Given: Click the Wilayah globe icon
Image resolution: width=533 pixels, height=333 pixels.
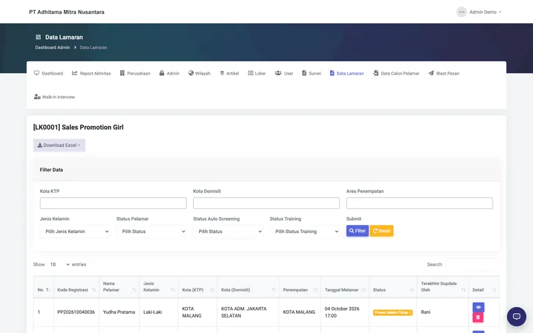Looking at the screenshot, I should pos(191,73).
